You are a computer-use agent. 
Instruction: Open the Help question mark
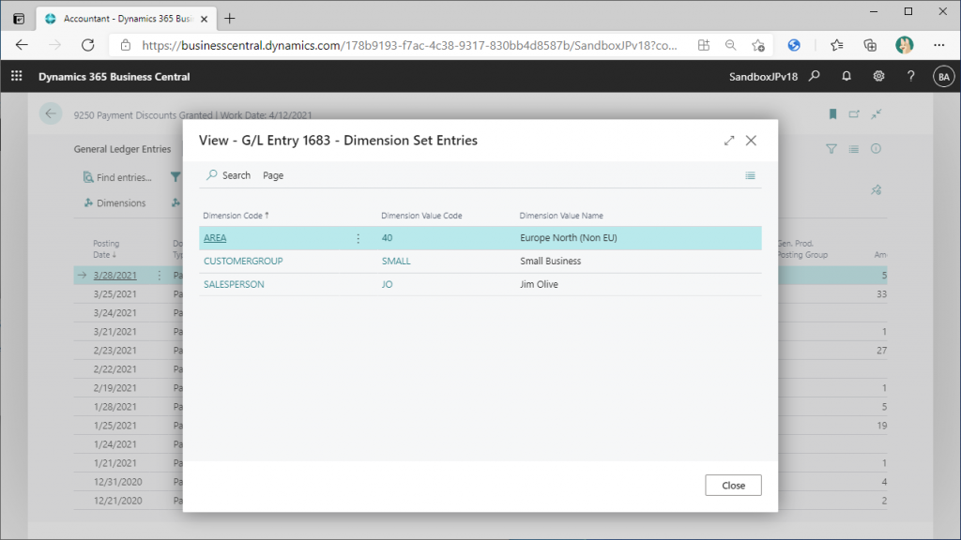click(910, 77)
